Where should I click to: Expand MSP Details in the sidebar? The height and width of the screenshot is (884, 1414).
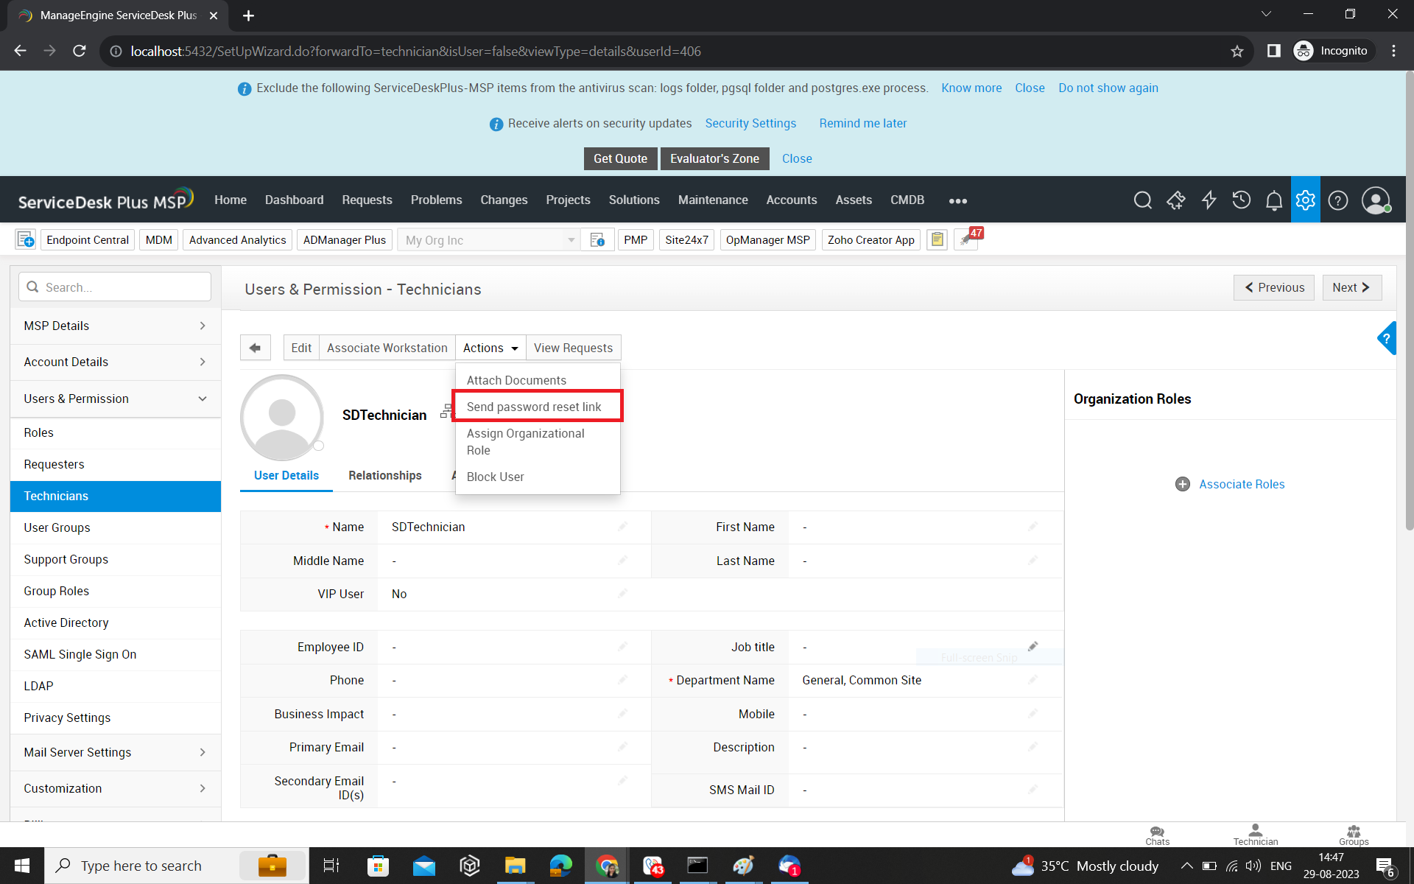click(116, 326)
